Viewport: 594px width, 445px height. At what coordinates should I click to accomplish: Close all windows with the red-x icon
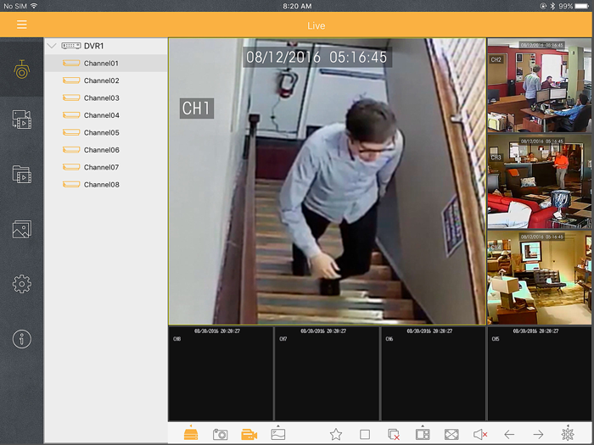tap(394, 434)
